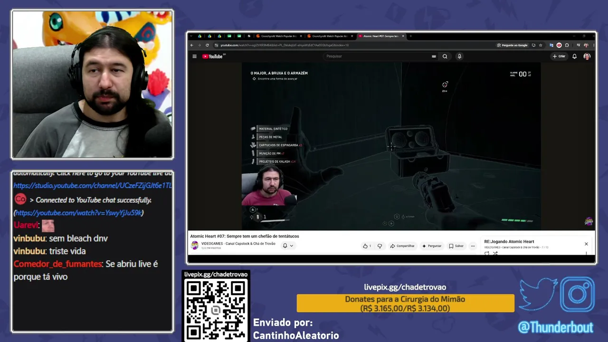This screenshot has height=342, width=608.
Task: Click the @Thunderbout handle text
Action: (x=556, y=327)
